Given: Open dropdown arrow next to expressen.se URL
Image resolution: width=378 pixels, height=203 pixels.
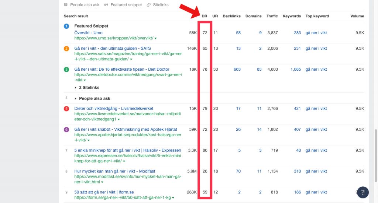Looking at the screenshot, I should click(x=124, y=161).
